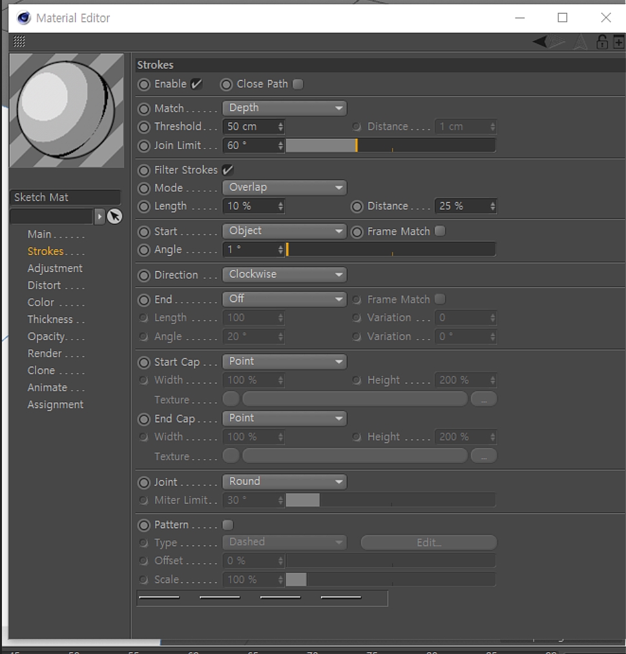Open the End Cap dropdown set to Point
Image resolution: width=626 pixels, height=654 pixels.
(285, 418)
